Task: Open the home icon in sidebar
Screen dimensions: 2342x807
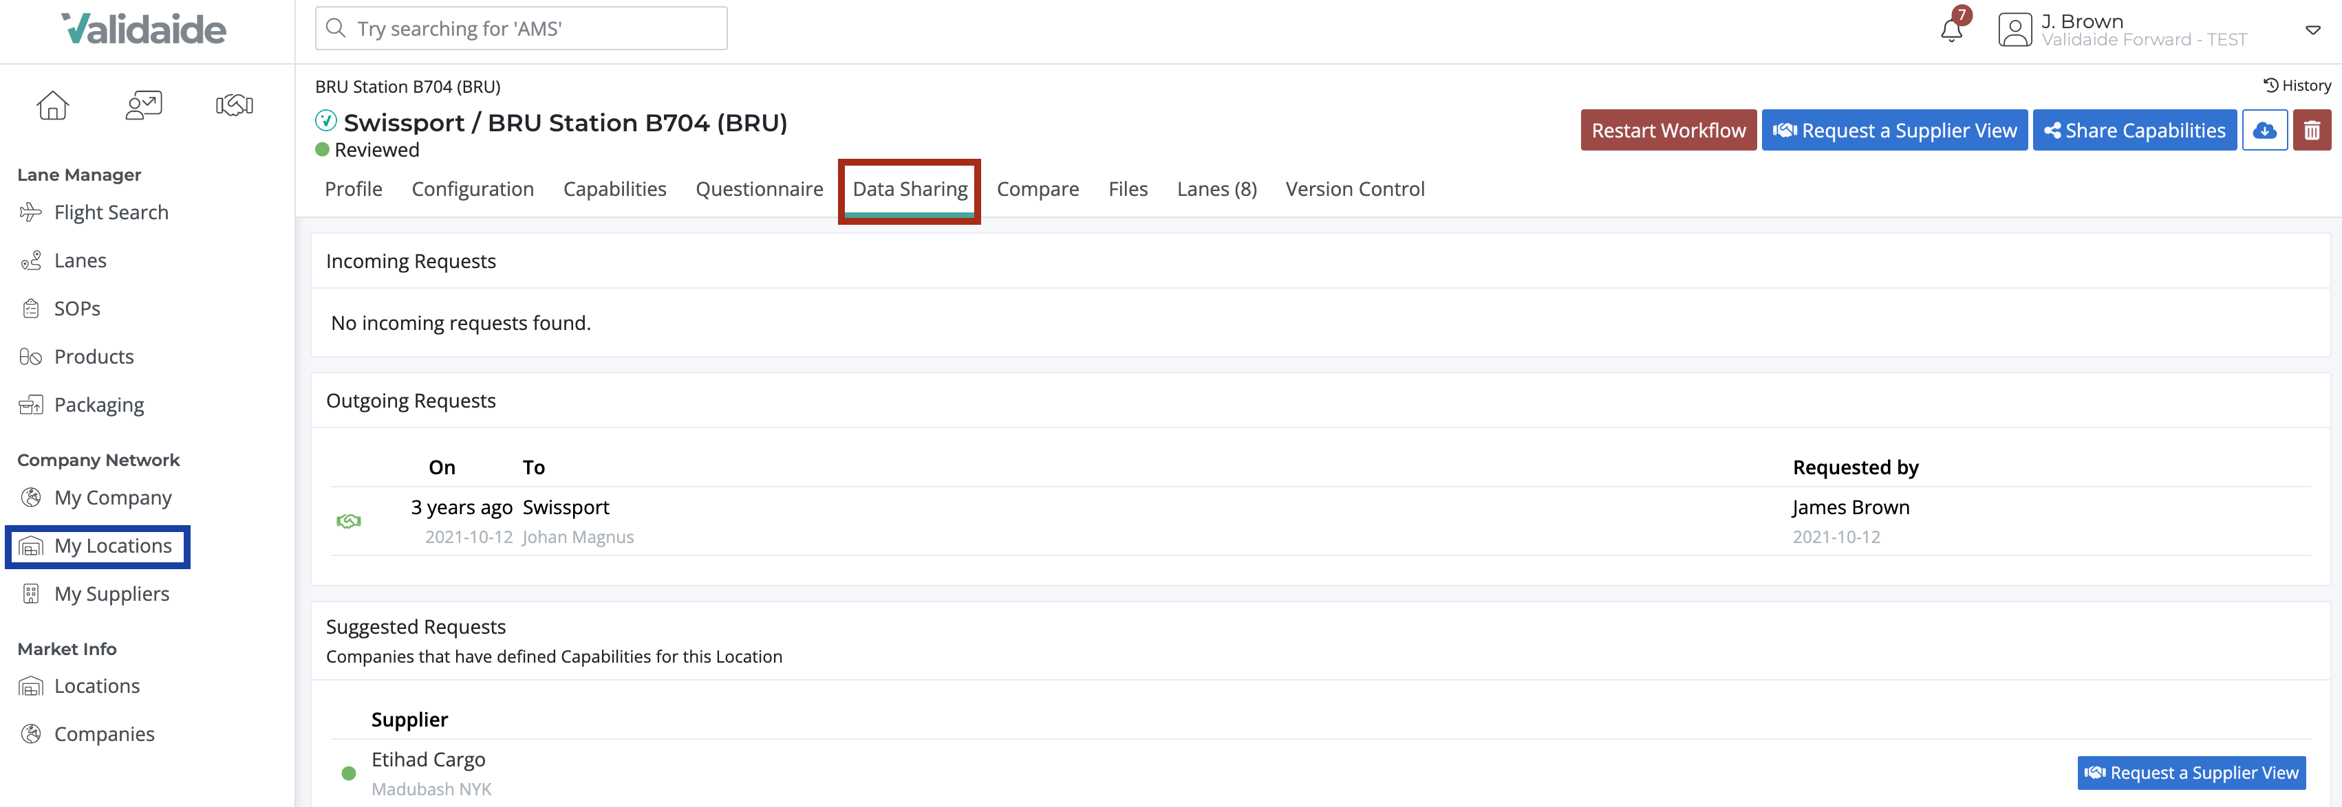Action: pos(53,105)
